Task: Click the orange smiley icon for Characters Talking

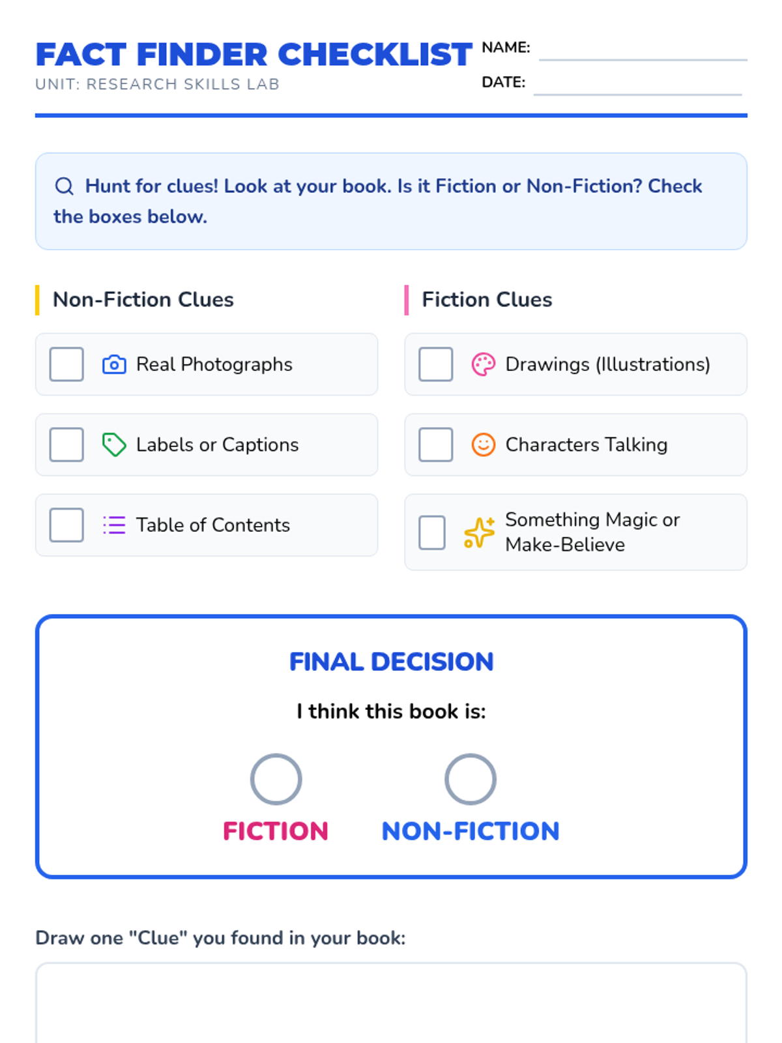Action: click(483, 445)
